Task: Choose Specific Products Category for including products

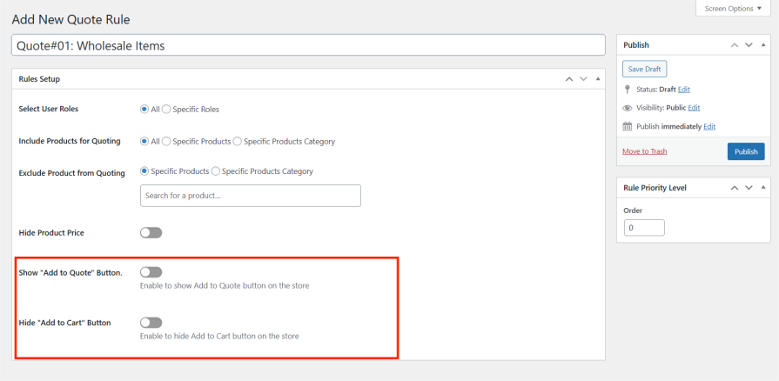Action: [x=238, y=141]
